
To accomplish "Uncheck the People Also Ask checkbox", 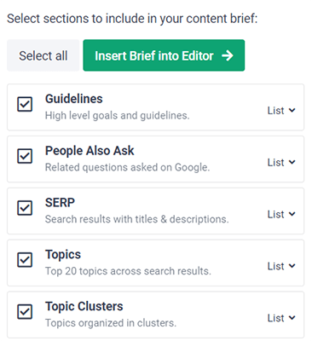I will point(25,156).
